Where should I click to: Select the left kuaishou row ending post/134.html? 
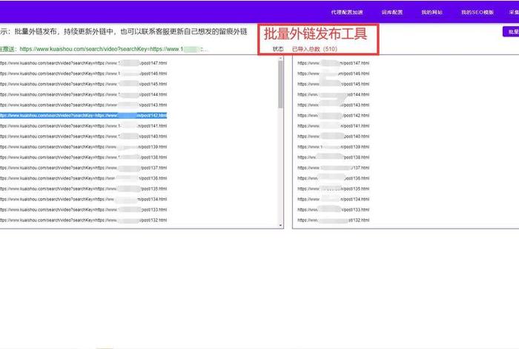click(83, 199)
